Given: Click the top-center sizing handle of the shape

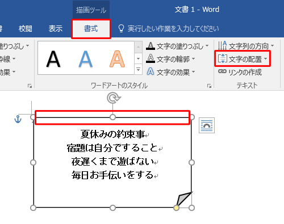Looking at the screenshot, I should click(x=112, y=117).
